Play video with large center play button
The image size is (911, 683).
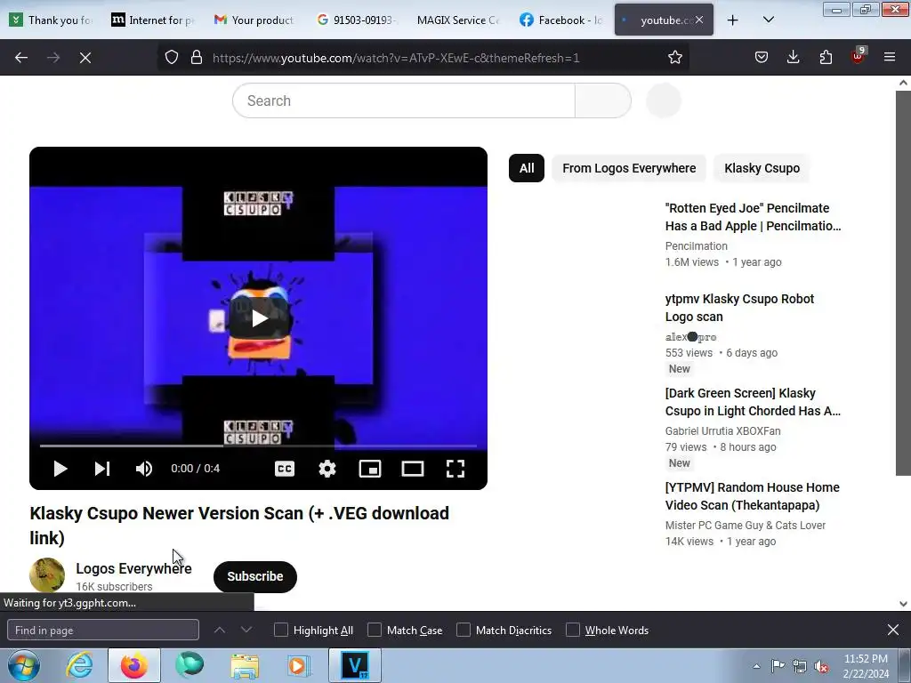pos(259,317)
